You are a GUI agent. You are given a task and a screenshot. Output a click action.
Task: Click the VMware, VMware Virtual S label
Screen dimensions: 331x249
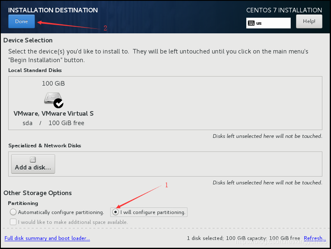53,114
